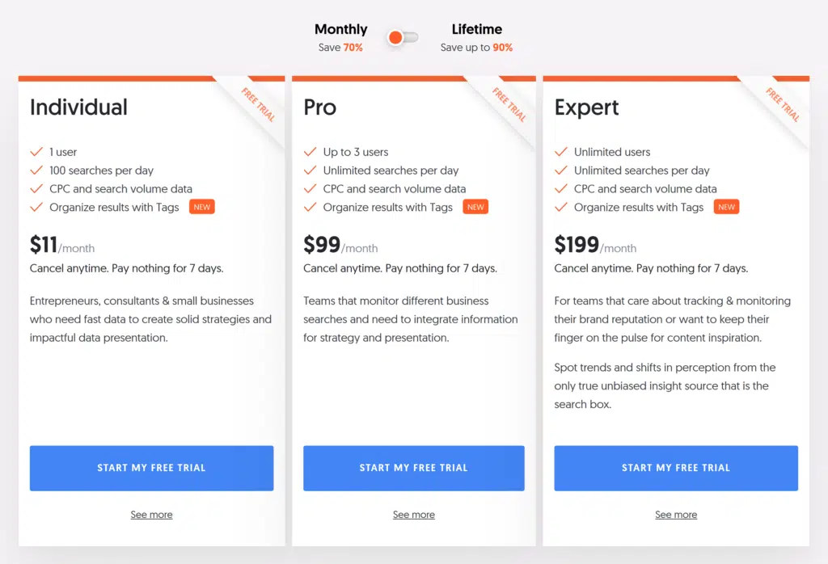Expand See more under Expert plan

(675, 515)
